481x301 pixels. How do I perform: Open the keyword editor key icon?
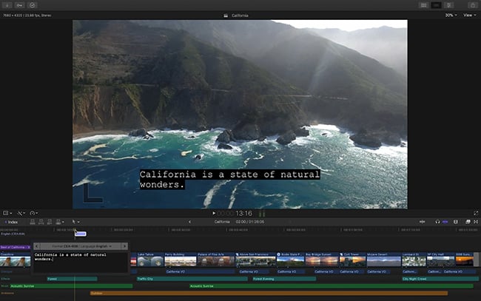coord(19,5)
